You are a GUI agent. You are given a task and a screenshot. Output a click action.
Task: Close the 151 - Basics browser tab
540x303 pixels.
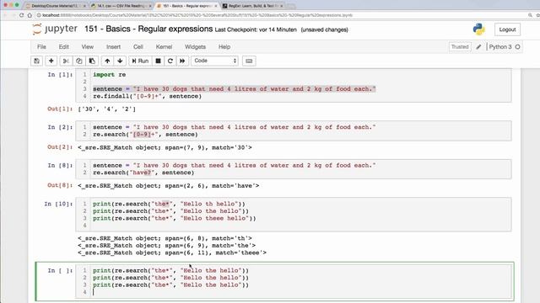pos(216,6)
